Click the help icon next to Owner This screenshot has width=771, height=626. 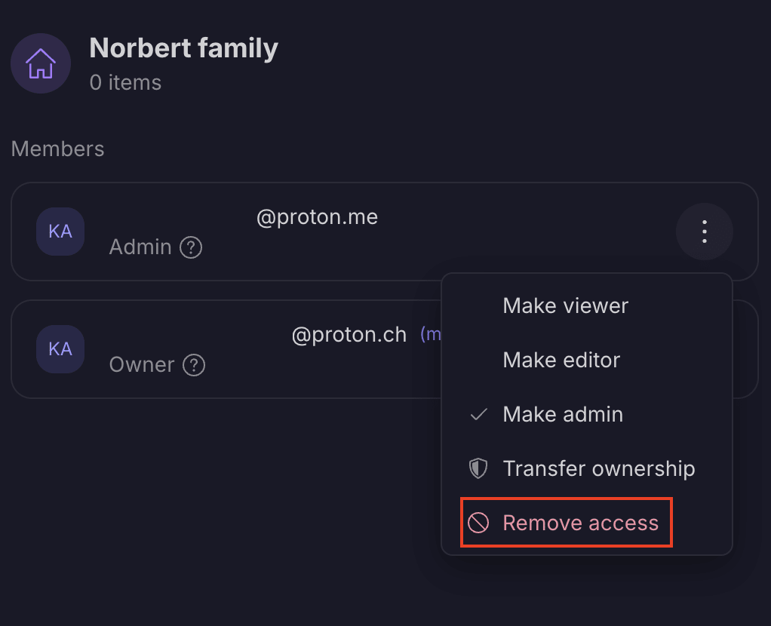[x=194, y=365]
